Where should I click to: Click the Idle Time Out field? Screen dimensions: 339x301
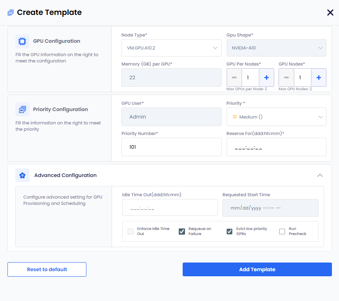170,208
